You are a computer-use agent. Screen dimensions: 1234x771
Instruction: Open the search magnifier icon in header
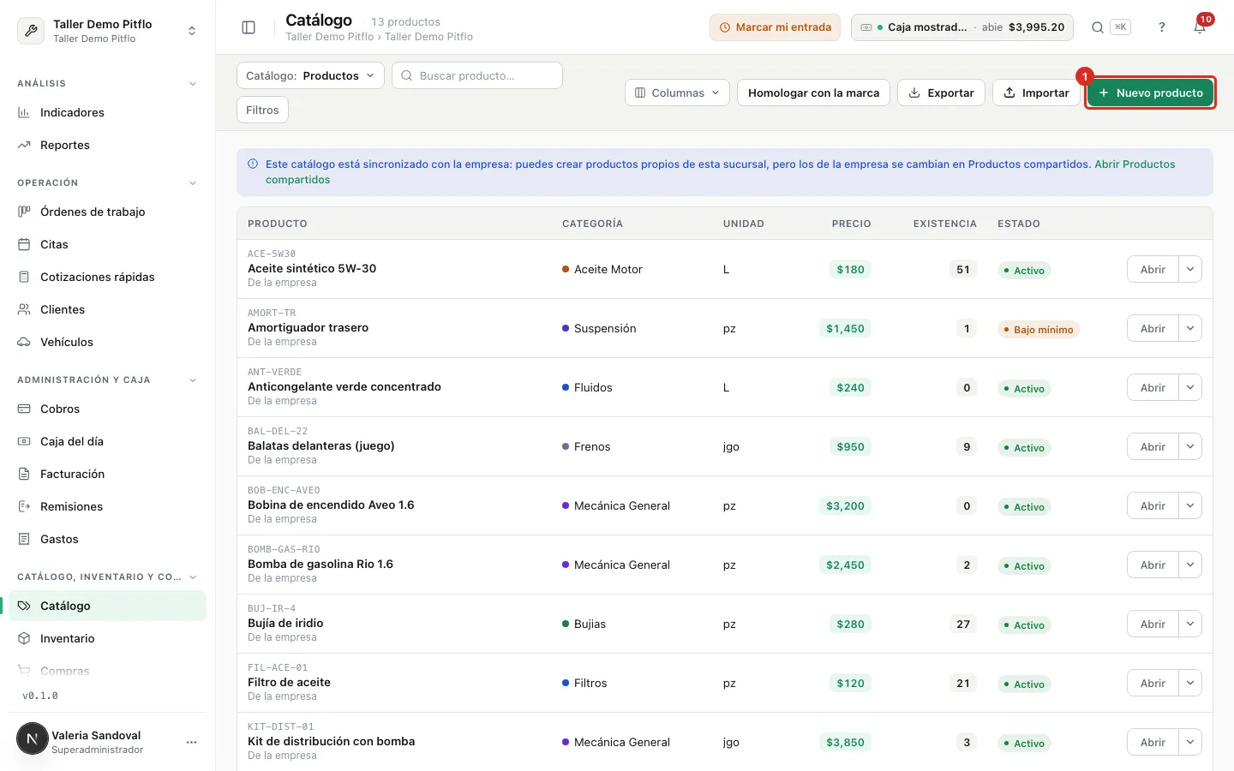pos(1097,27)
